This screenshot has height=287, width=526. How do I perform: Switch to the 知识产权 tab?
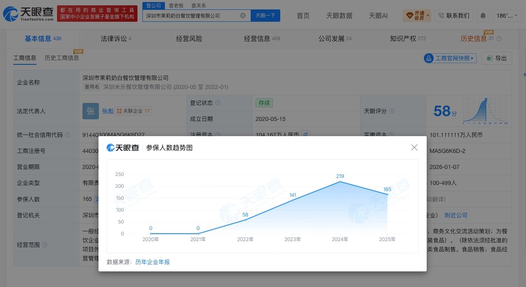pyautogui.click(x=407, y=39)
